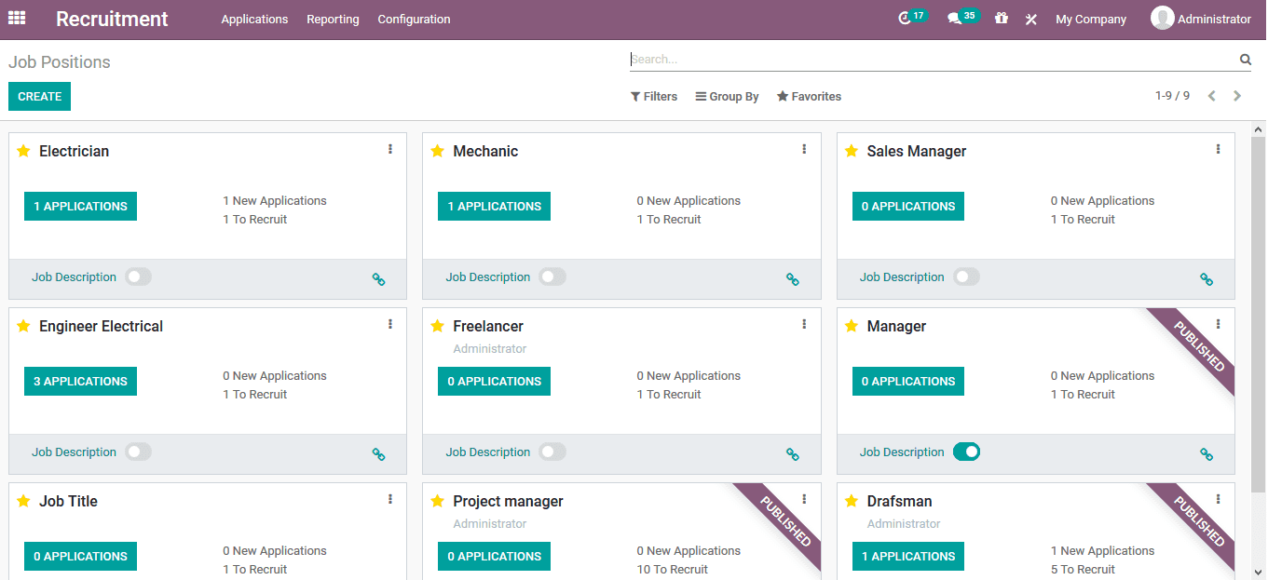
Task: Open three-dot menu on Manager card
Action: tap(1218, 324)
